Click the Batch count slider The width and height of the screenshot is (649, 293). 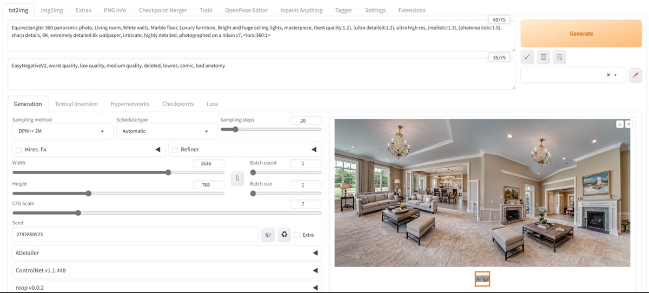click(286, 172)
